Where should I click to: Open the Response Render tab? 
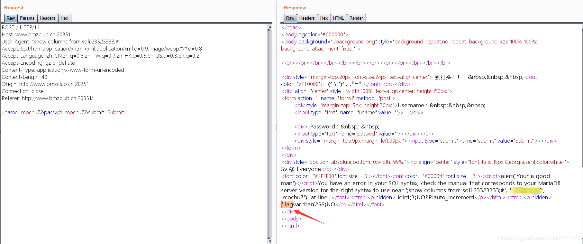(356, 18)
